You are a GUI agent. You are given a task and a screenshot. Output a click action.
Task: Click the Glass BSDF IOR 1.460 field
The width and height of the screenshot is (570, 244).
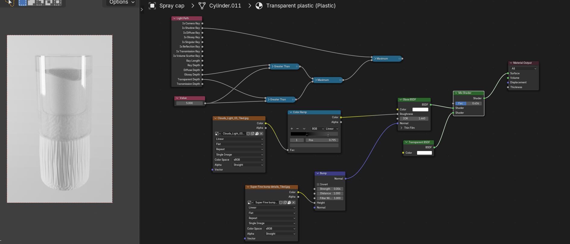[414, 119]
